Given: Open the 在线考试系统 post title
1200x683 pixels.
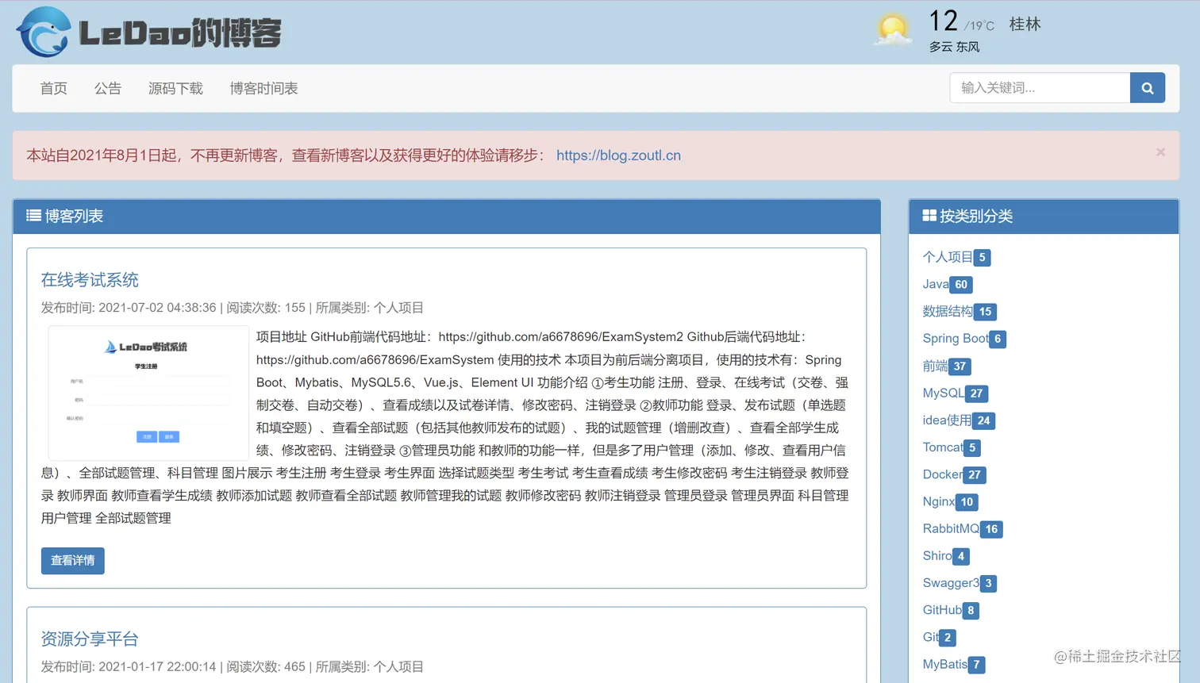Looking at the screenshot, I should (x=90, y=280).
